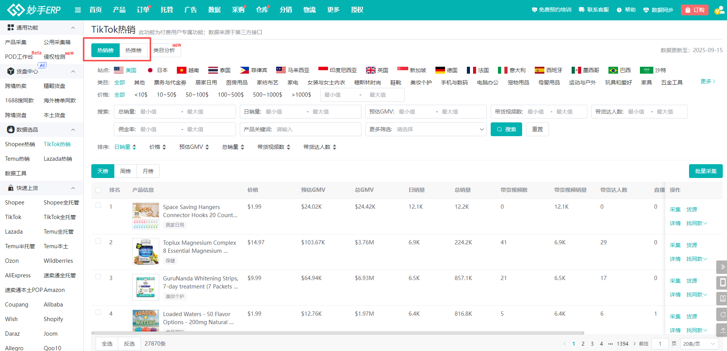Select the Mexico flag site icon
The width and height of the screenshot is (727, 351).
[x=576, y=70]
